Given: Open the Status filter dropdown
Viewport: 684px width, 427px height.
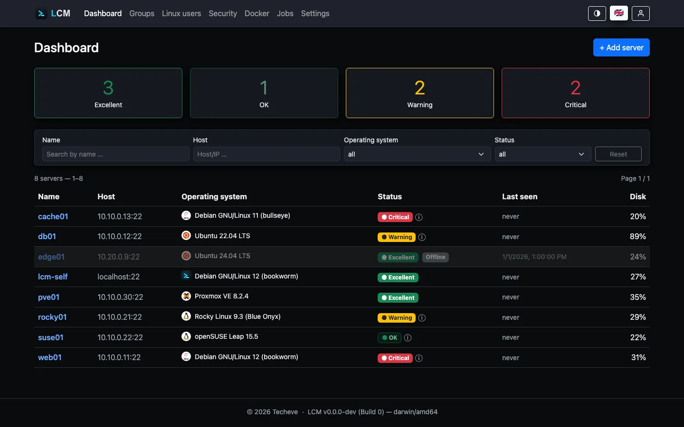Looking at the screenshot, I should click(543, 154).
